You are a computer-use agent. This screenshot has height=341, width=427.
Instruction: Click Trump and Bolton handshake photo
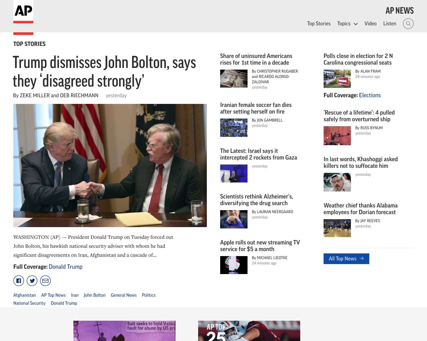110,166
